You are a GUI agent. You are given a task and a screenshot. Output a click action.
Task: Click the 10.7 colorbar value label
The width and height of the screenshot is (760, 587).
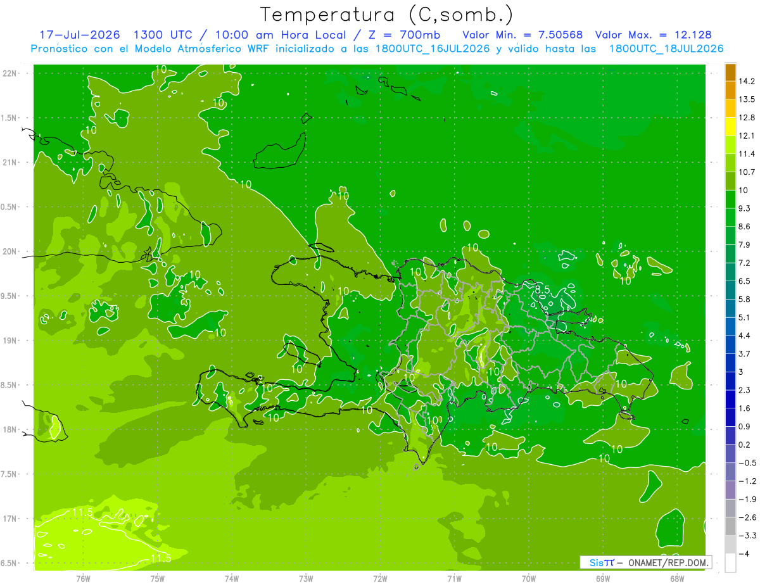click(x=746, y=172)
